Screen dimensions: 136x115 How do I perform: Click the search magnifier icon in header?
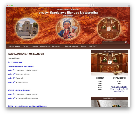[x=126, y=42]
